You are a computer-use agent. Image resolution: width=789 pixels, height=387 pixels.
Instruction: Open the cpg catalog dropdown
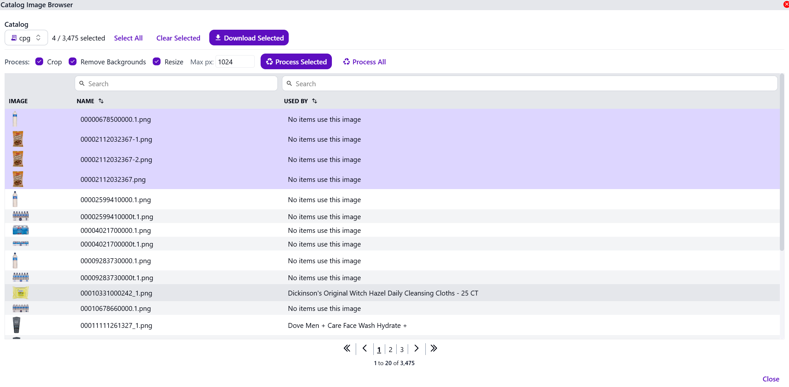click(x=26, y=38)
